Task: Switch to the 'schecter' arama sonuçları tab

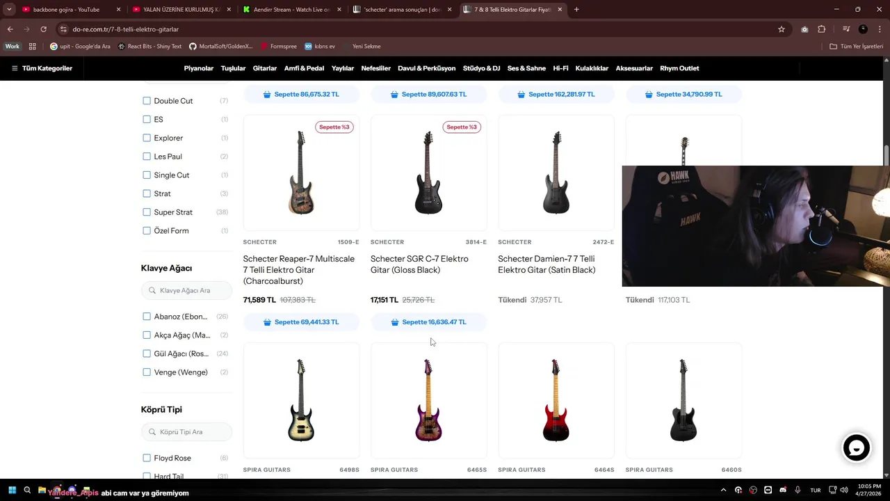Action: click(x=403, y=10)
